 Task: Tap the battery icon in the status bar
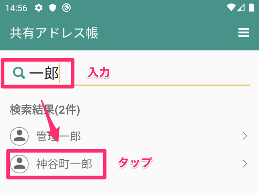pyautogui.click(x=252, y=8)
